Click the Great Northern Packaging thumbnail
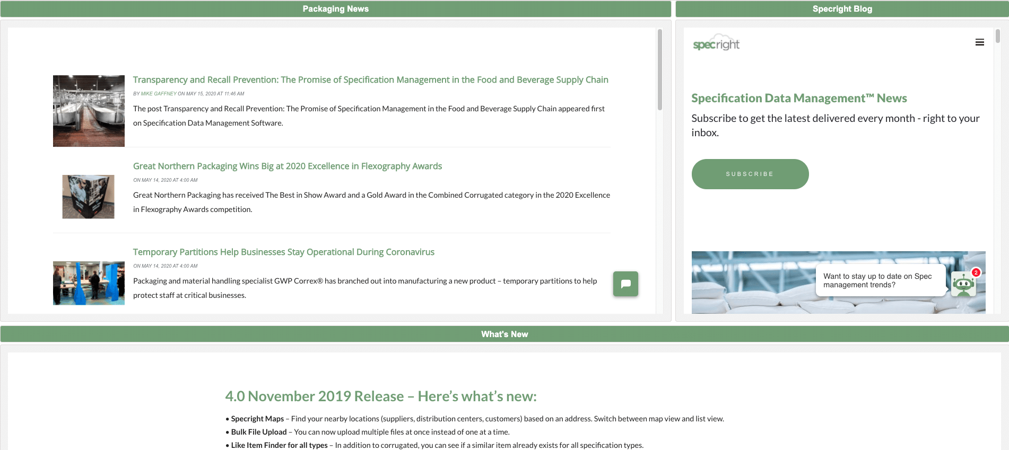Screen dimensions: 1009x450 coord(89,197)
